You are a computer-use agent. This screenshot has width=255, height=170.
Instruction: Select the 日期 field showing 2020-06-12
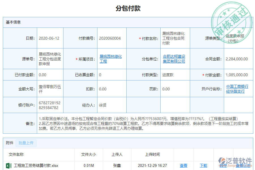pos(50,38)
